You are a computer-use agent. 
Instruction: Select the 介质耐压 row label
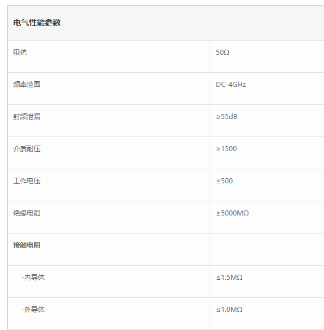pyautogui.click(x=26, y=149)
